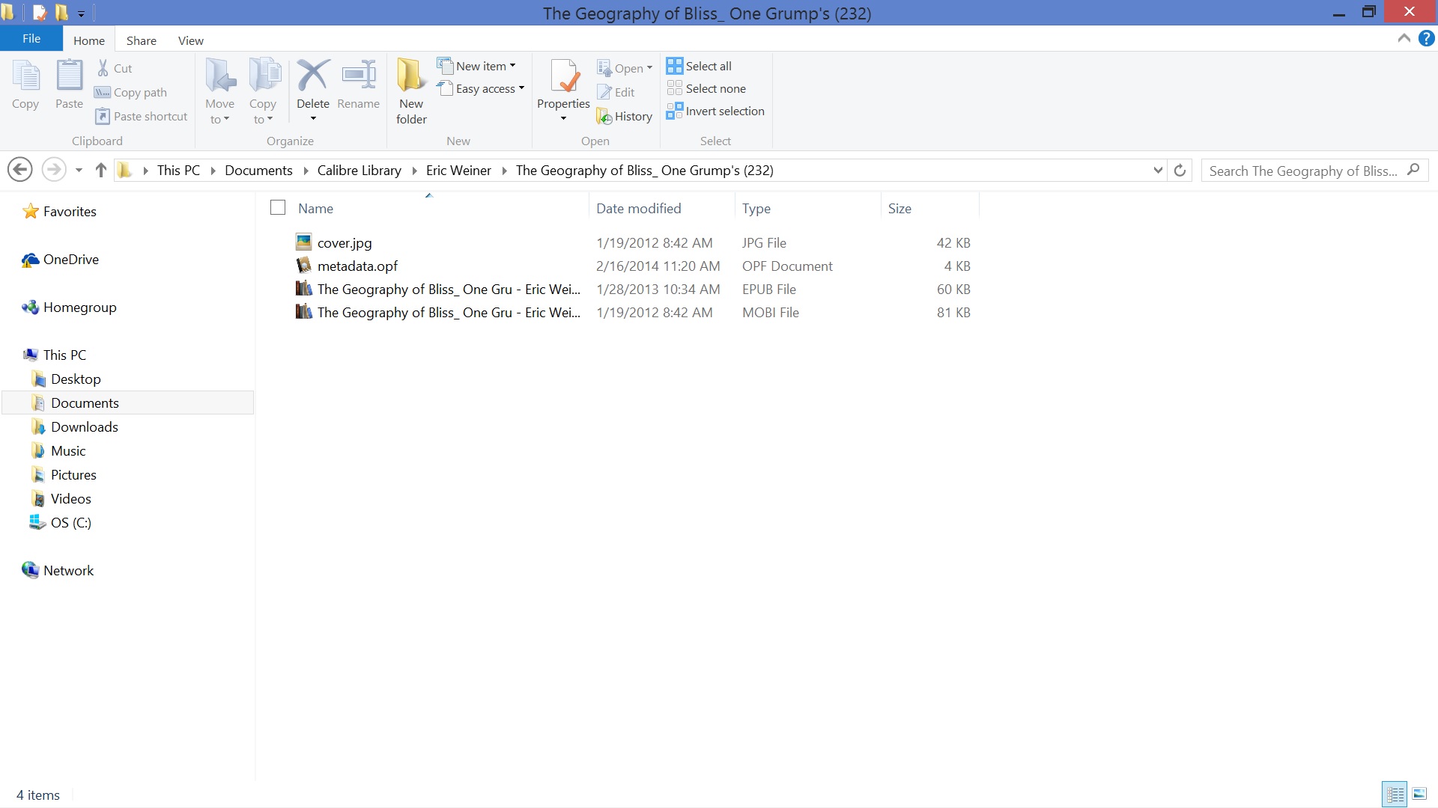1438x808 pixels.
Task: Click the Help question mark icon
Action: (1426, 39)
